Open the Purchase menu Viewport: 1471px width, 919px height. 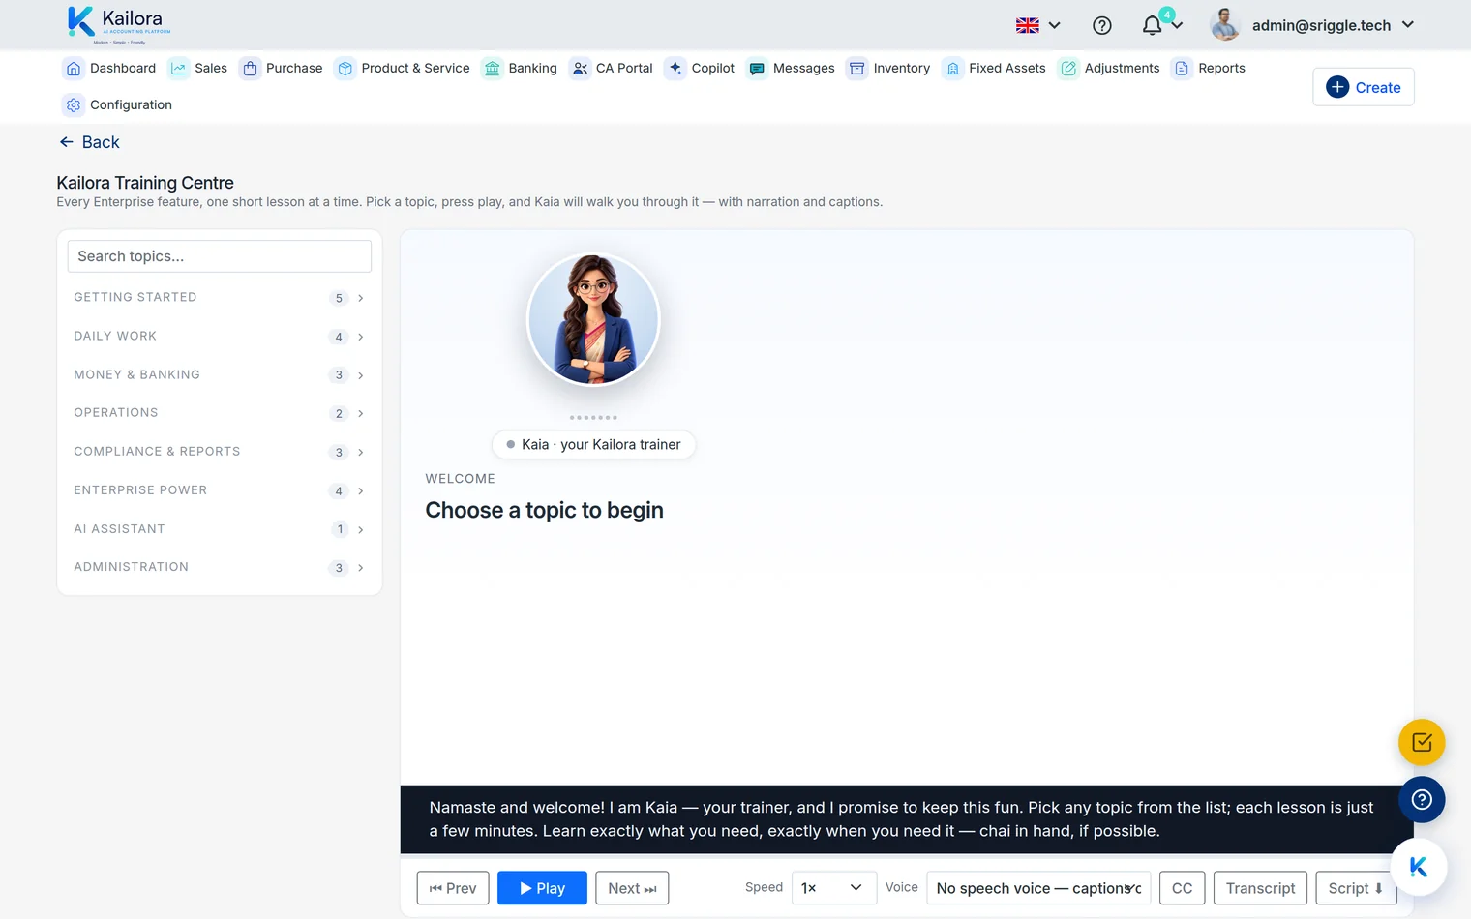coord(282,68)
